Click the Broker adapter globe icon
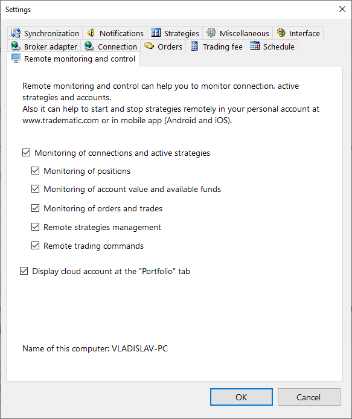 pos(16,46)
